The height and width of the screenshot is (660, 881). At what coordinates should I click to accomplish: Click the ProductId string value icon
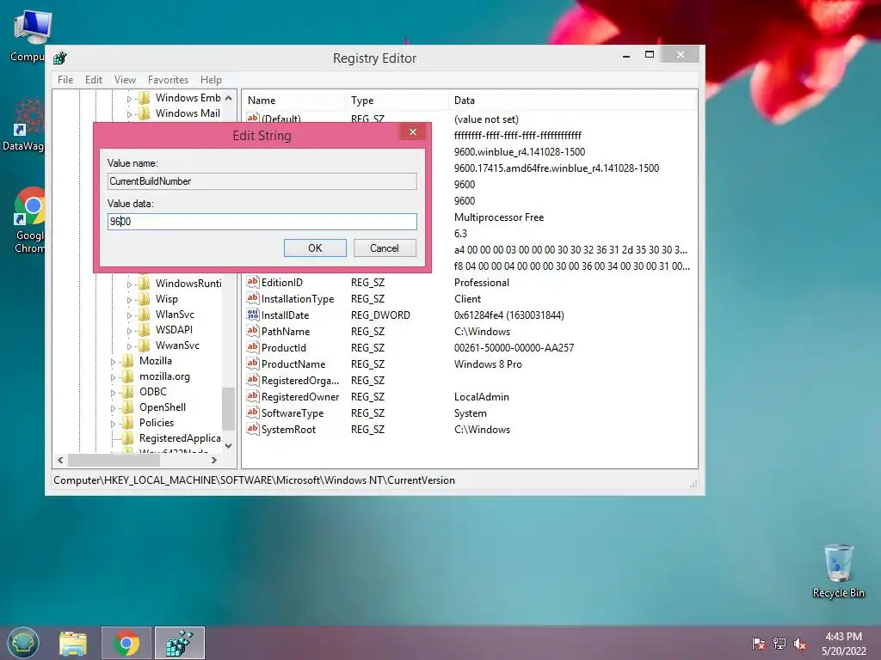[x=253, y=347]
